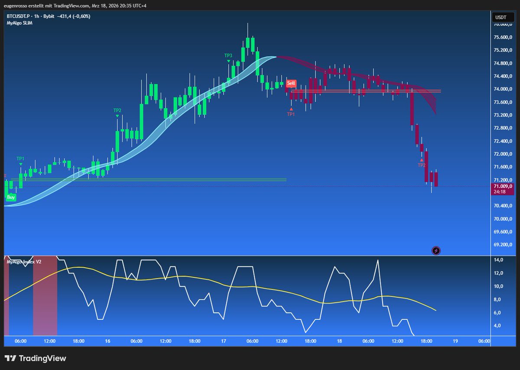Viewport: 520px width, 370px height.
Task: Click the purple lightning bolt icon
Action: coord(436,250)
